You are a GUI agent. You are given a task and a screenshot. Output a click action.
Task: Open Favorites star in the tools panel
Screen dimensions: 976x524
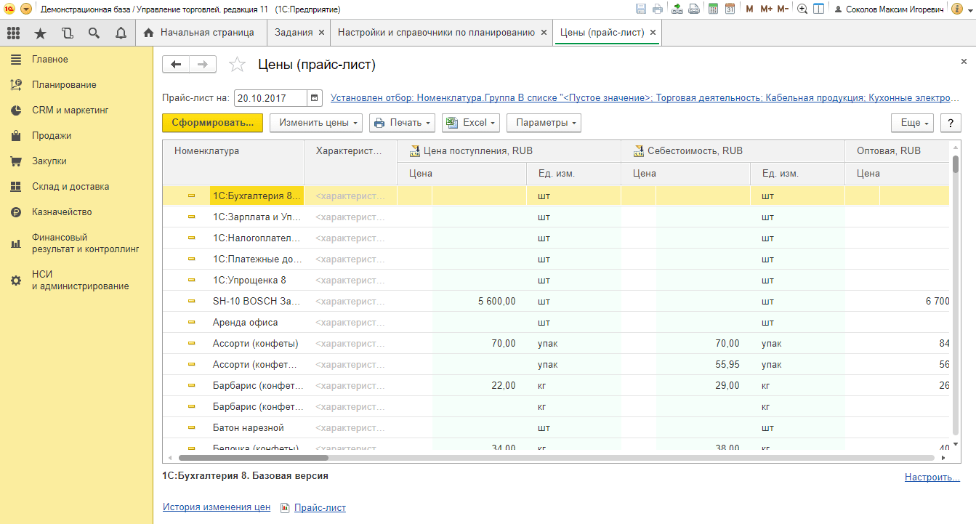click(40, 33)
